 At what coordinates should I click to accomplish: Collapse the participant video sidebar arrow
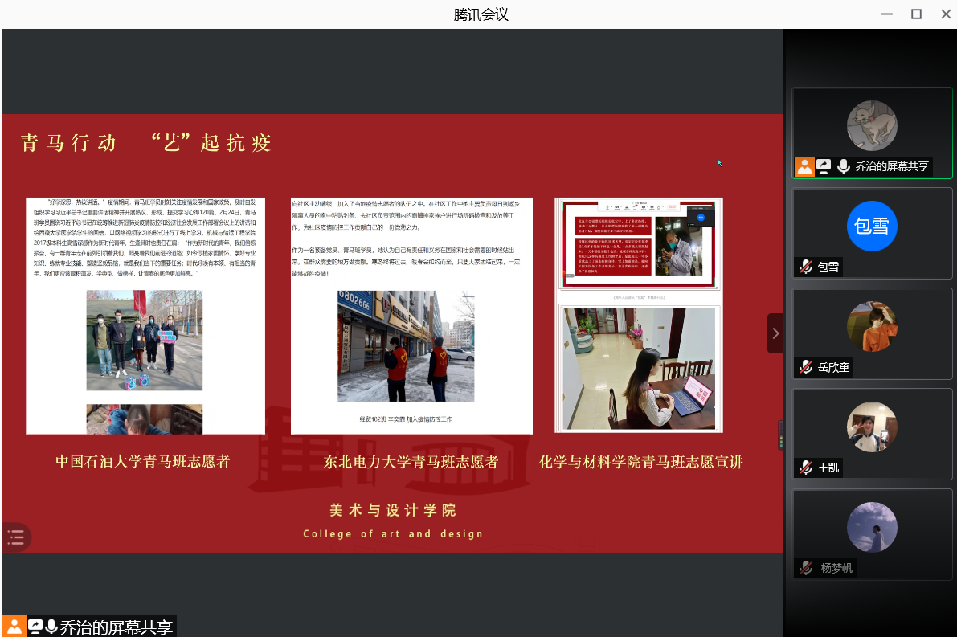(x=775, y=333)
